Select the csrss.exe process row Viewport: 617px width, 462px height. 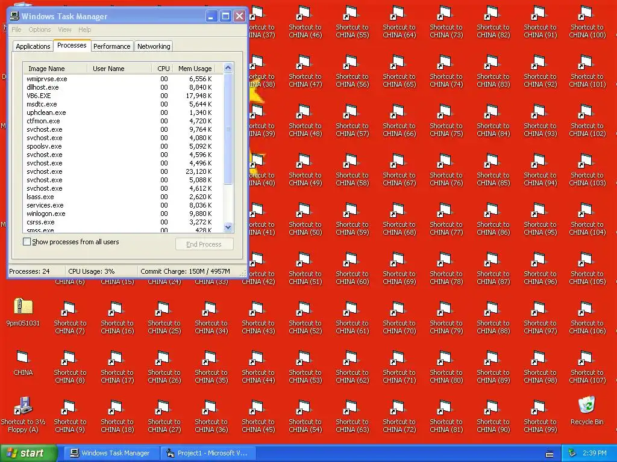[123, 222]
